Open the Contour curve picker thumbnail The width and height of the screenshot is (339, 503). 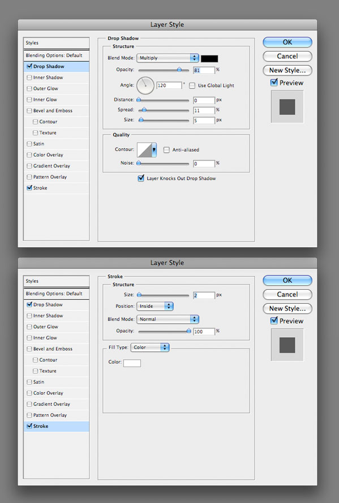147,150
